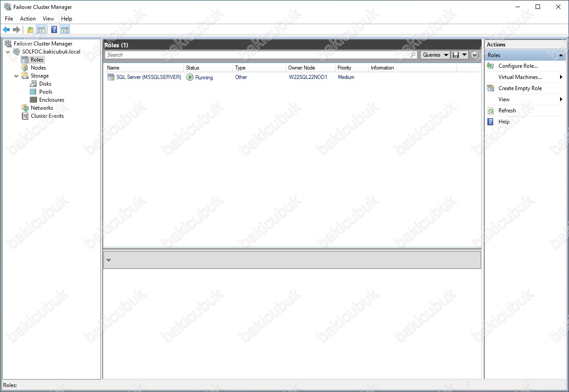Collapse the Roles section arrow in Actions pane
This screenshot has width=569, height=392.
(x=561, y=55)
